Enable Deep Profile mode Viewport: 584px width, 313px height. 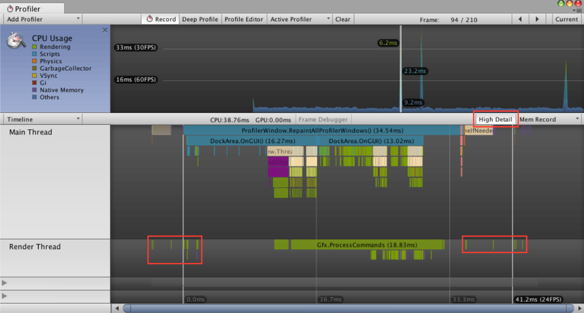click(200, 19)
